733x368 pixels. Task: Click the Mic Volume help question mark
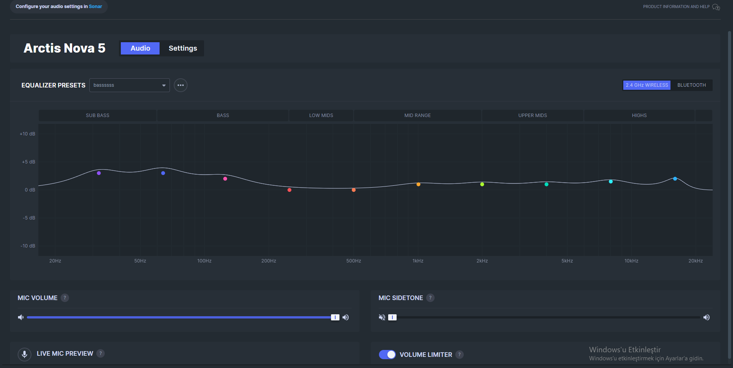tap(65, 298)
